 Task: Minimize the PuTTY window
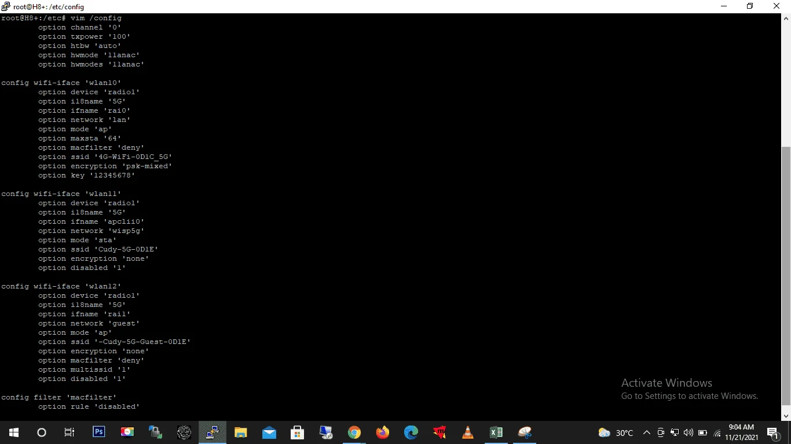[724, 6]
